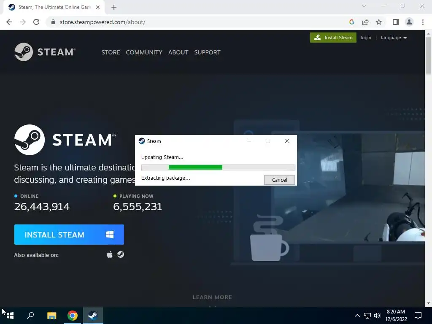432x324 pixels.
Task: Open the COMMUNITY menu
Action: [144, 52]
